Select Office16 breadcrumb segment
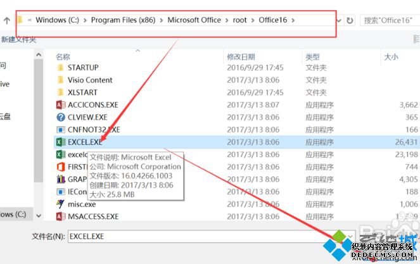 [x=272, y=20]
